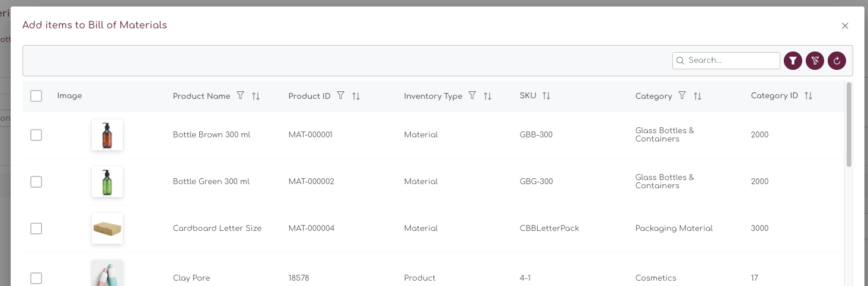Image resolution: width=868 pixels, height=286 pixels.
Task: Open the Category column filter
Action: point(682,95)
